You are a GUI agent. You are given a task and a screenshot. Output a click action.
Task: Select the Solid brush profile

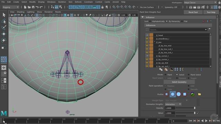[179, 94]
